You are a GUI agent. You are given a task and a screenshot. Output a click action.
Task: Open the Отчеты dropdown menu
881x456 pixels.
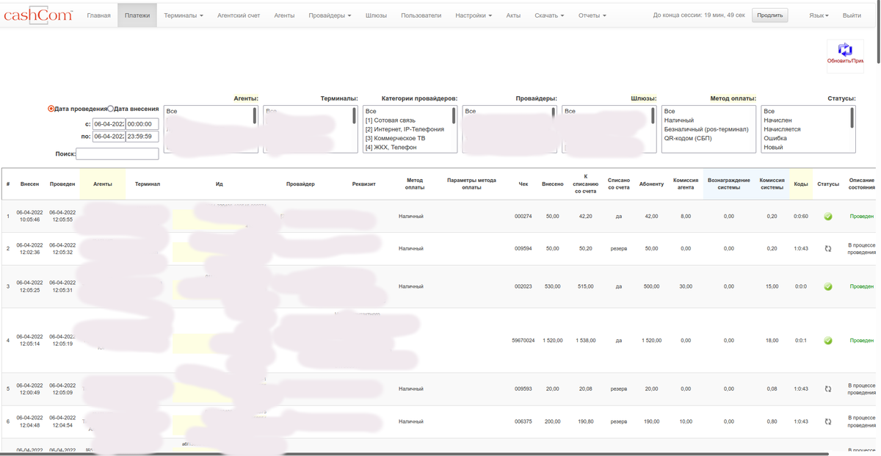592,15
